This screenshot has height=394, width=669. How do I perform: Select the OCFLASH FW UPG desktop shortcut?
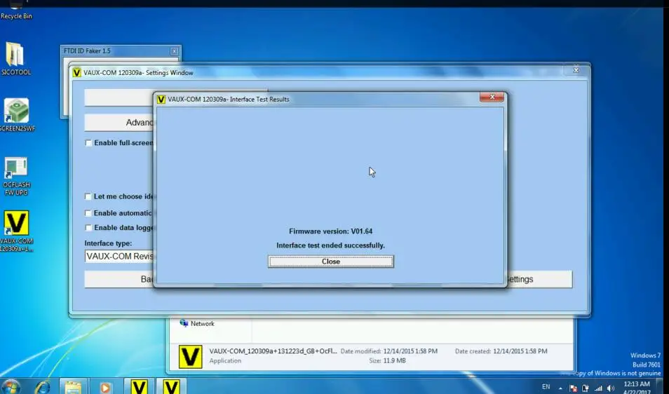pos(16,176)
